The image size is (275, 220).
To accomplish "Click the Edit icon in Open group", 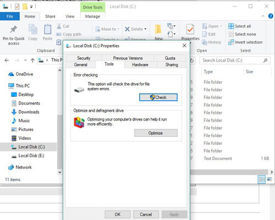I will click(205, 34).
